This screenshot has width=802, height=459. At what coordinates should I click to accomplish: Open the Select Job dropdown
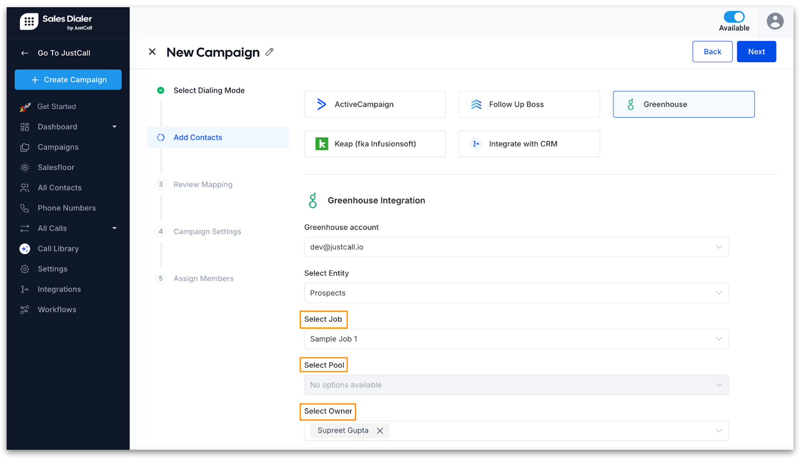516,339
